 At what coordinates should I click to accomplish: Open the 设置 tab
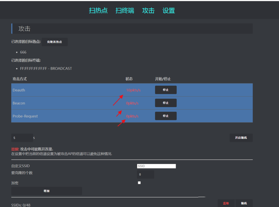[x=169, y=11]
